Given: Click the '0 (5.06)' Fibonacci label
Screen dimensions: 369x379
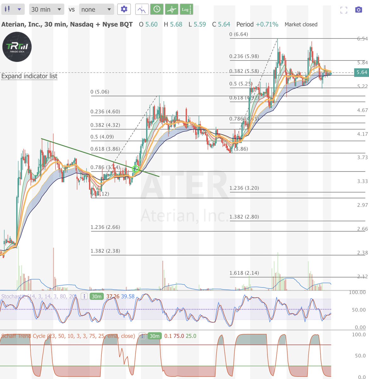Looking at the screenshot, I should click(100, 92).
